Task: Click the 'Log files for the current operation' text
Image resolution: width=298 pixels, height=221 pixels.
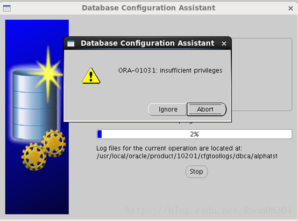Action: 169,148
